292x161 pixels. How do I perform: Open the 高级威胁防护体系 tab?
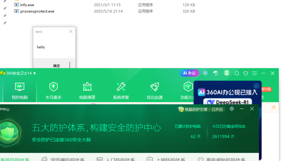click(x=221, y=159)
